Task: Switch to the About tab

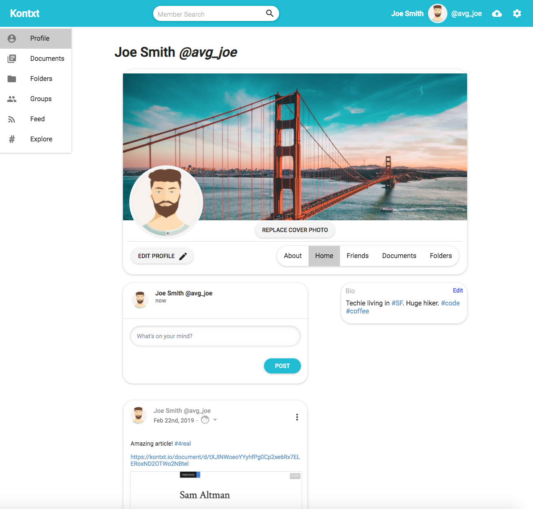Action: 293,256
